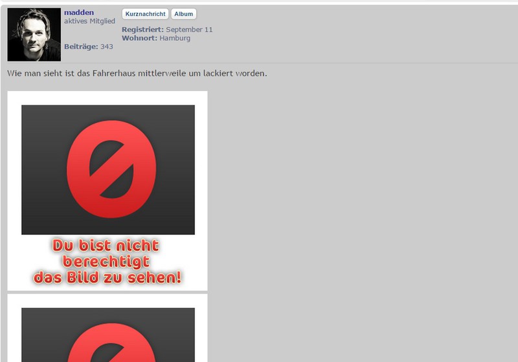Click the red 'berechtigt' warning line
The width and height of the screenshot is (518, 362).
pos(106,262)
